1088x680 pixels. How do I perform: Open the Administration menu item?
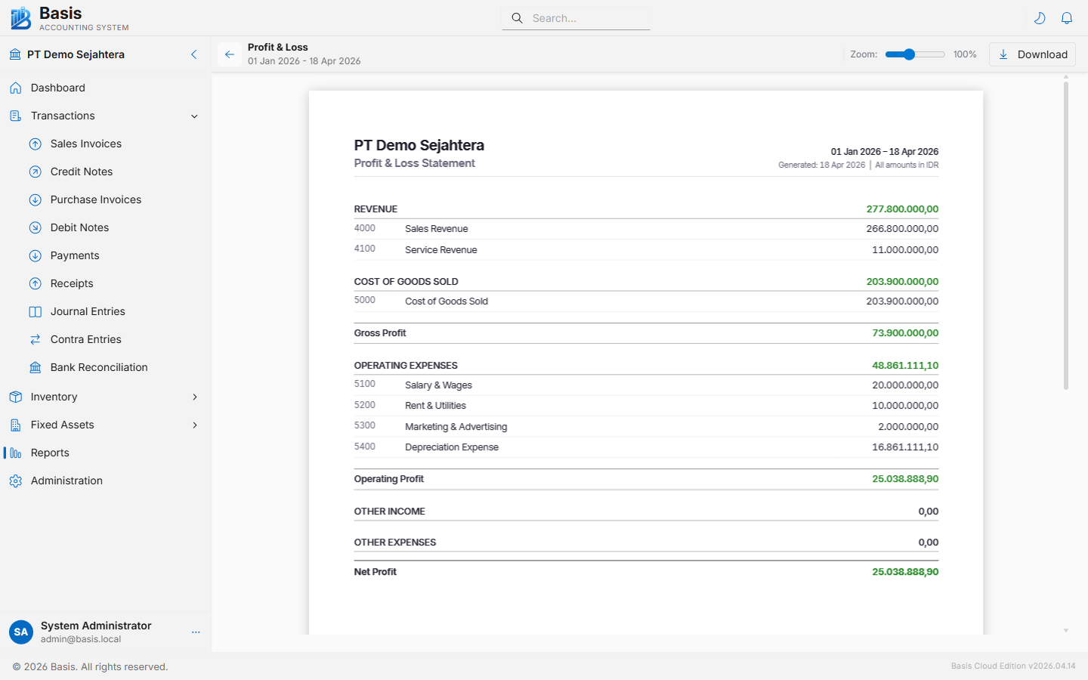click(66, 481)
